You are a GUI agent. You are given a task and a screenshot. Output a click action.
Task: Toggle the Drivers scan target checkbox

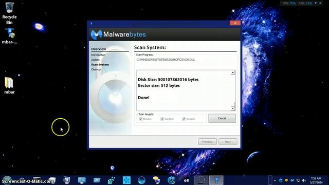140,119
